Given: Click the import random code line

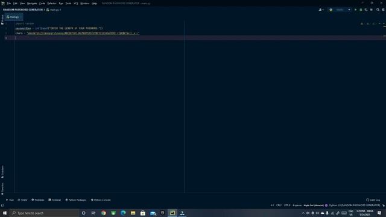Looking at the screenshot, I should (x=25, y=24).
